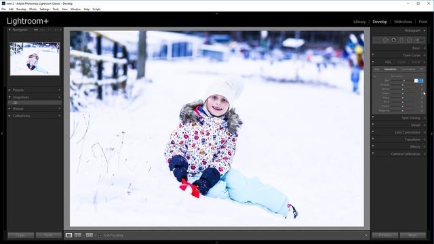This screenshot has width=434, height=244.
Task: Switch to Before/After left-right view
Action: 78,235
